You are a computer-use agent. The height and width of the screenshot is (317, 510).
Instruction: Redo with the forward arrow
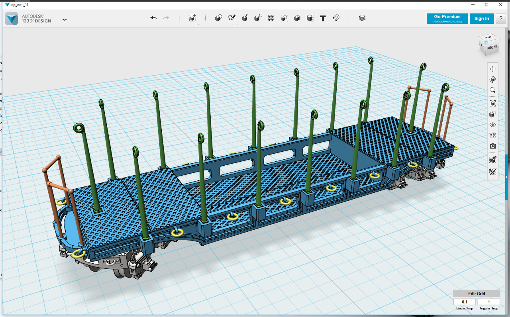[x=167, y=18]
